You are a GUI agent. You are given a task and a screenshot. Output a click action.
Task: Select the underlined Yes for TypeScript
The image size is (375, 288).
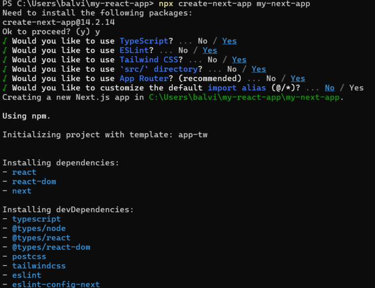(229, 41)
